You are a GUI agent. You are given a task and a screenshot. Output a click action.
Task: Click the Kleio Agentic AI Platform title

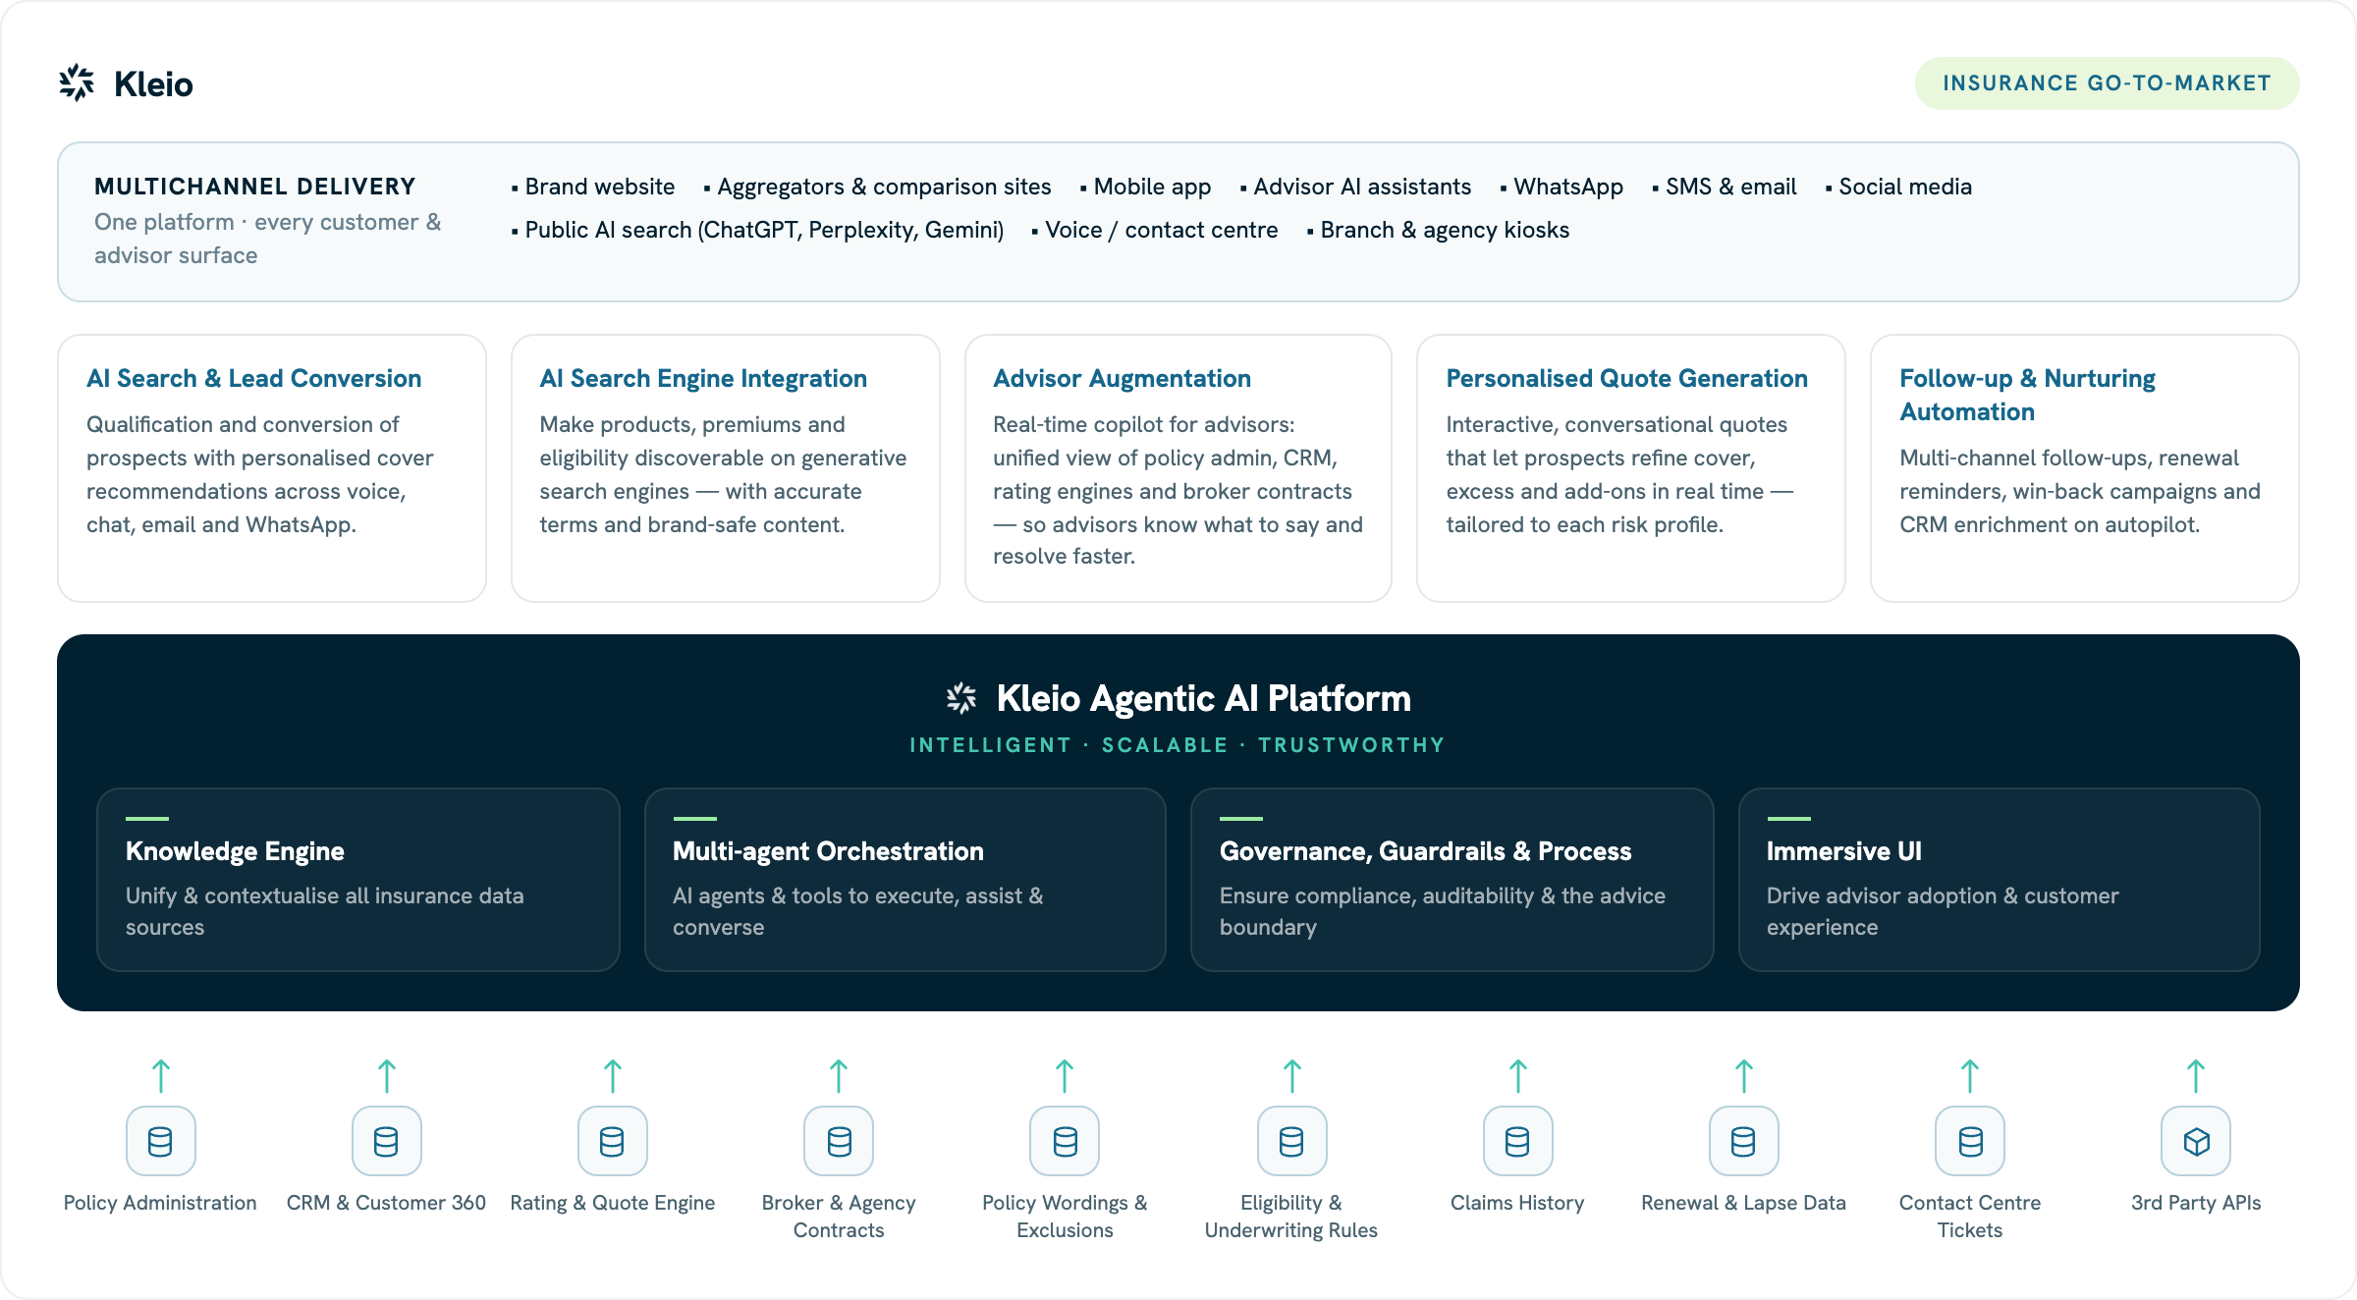(x=1203, y=698)
